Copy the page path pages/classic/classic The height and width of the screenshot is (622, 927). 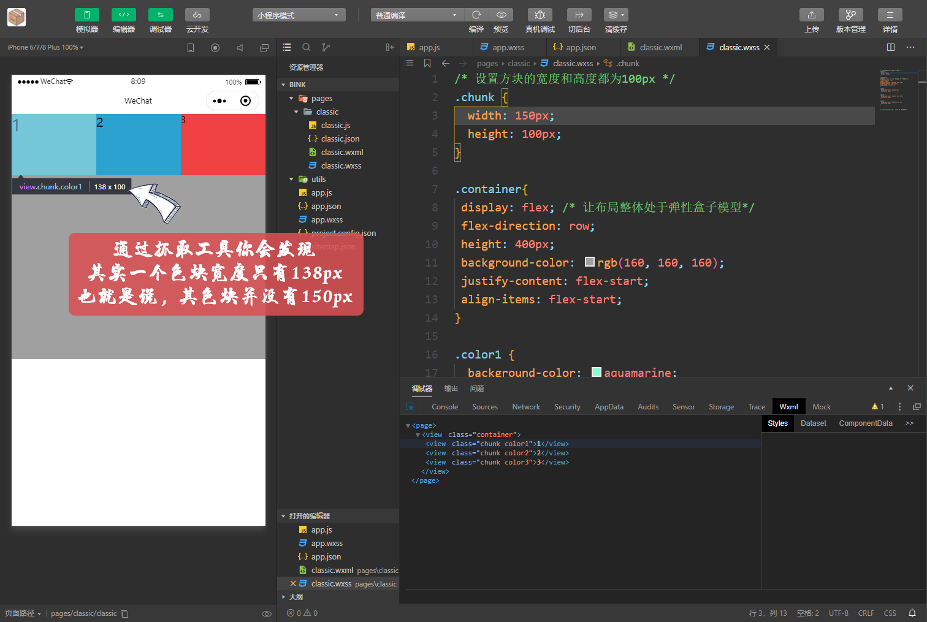pos(124,613)
